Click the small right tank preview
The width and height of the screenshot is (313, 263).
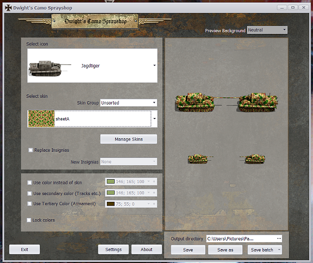click(255, 158)
